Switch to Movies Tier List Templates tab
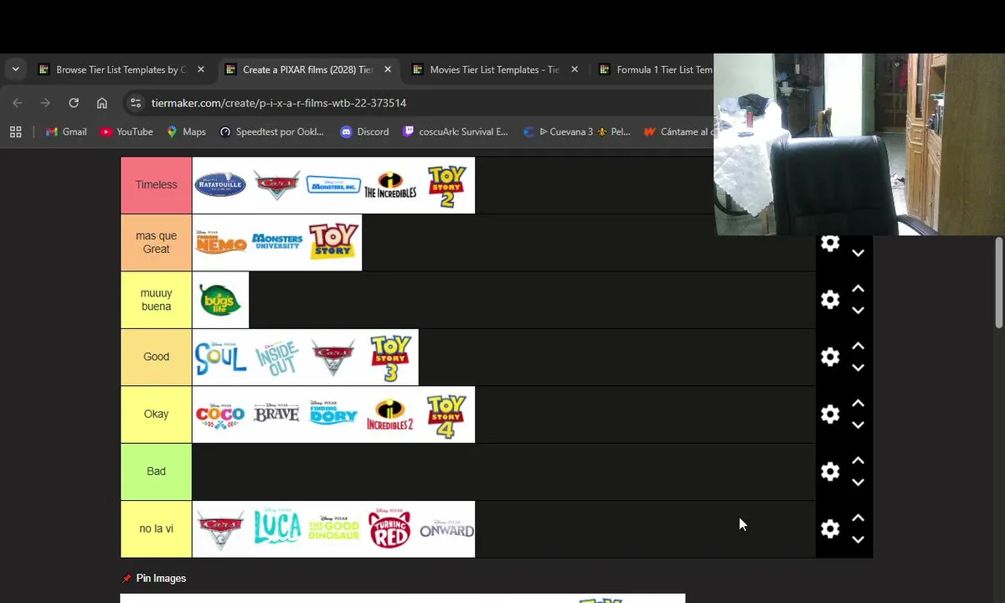 495,70
